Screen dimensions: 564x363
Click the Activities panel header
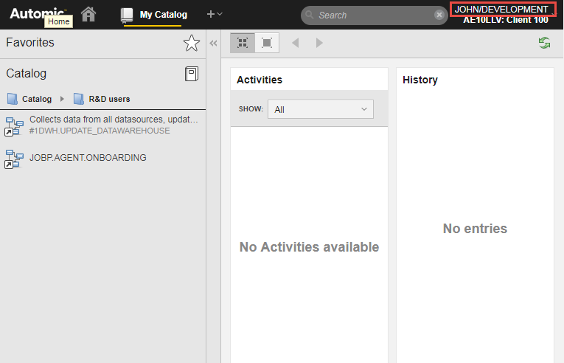coord(260,80)
